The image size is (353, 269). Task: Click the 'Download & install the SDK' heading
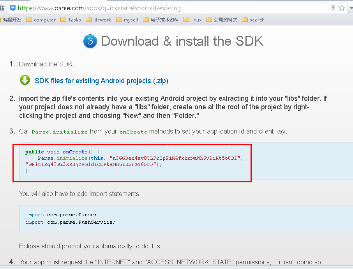click(182, 41)
